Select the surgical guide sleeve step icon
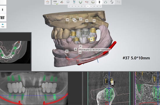The width and height of the screenshot is (160, 105). 106,2
